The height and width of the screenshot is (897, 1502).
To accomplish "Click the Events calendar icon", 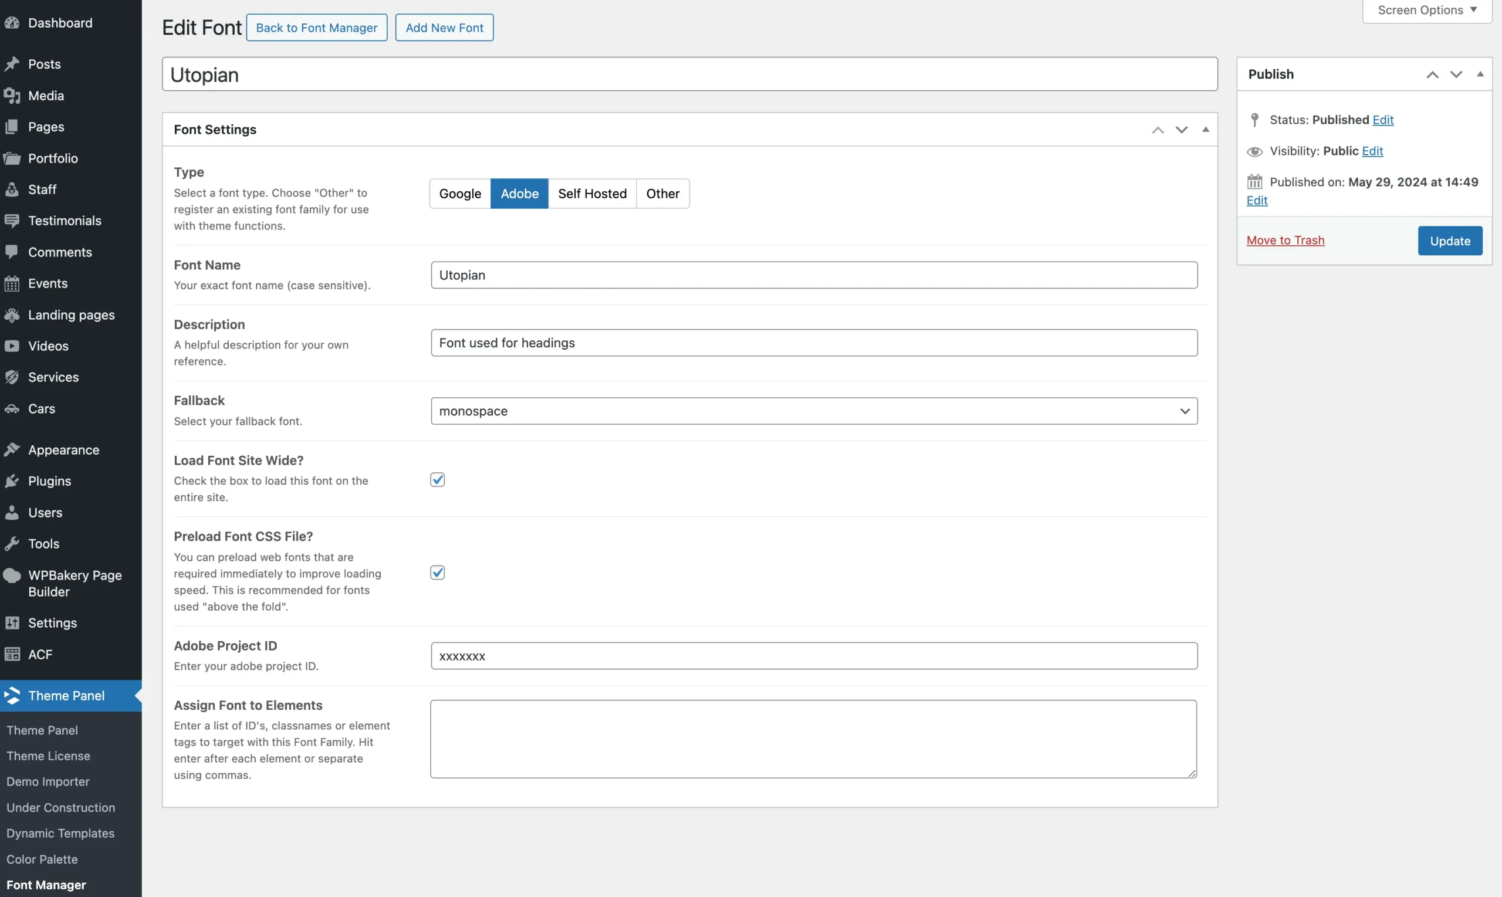I will [12, 283].
